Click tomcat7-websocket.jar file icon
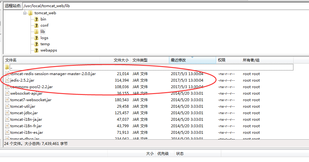 7,100
